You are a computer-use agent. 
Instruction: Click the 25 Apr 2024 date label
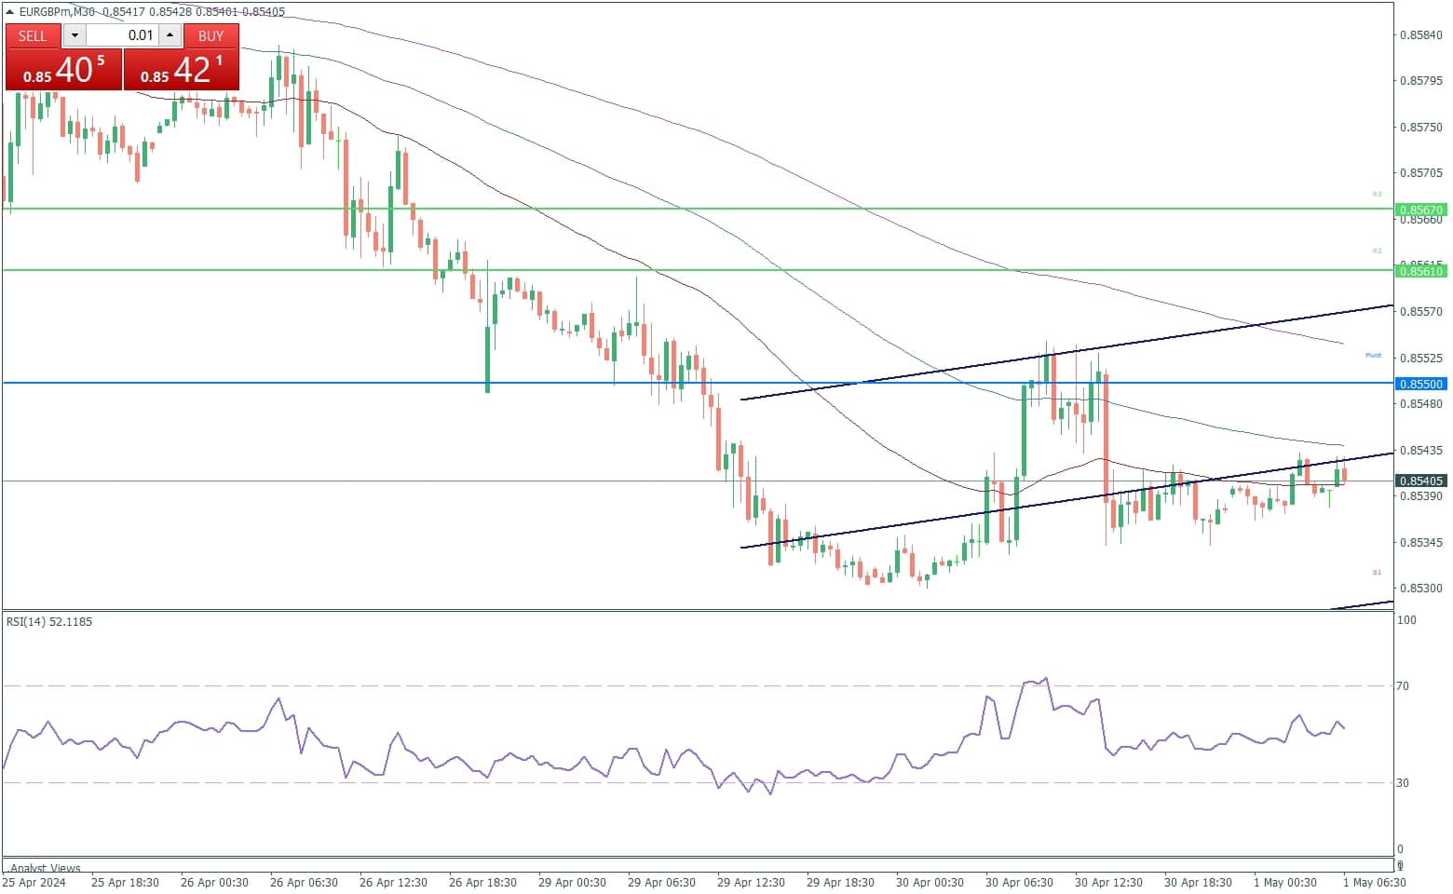coord(34,883)
